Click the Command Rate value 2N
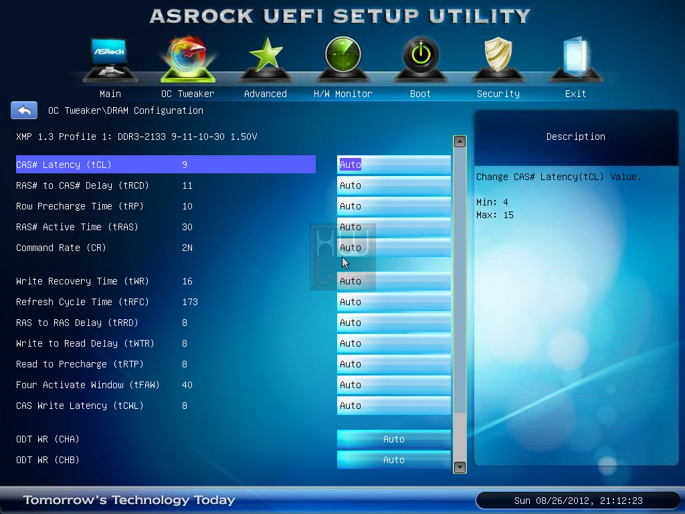 pos(187,248)
